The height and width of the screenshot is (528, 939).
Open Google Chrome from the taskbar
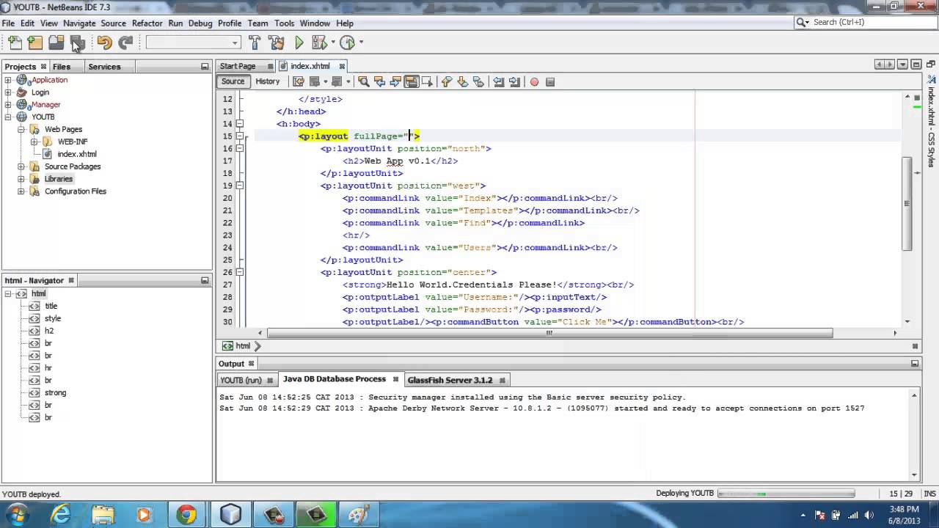(186, 515)
